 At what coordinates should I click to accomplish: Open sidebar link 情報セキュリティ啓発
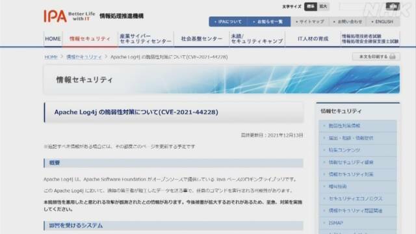click(x=351, y=162)
